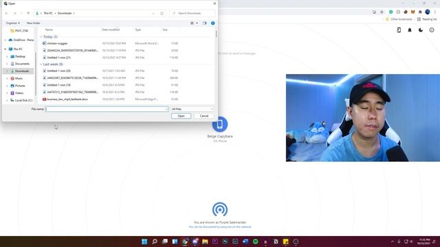Viewport: 440px width, 247px height.
Task: Expand the Pictures tree node arrow
Action: tap(7, 86)
